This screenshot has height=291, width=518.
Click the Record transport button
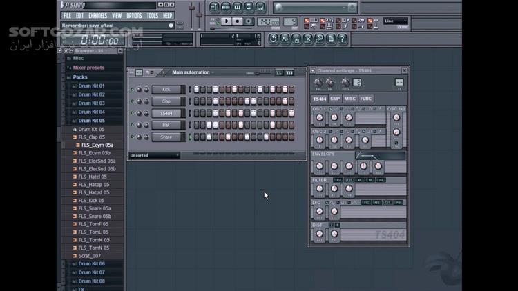coord(249,21)
